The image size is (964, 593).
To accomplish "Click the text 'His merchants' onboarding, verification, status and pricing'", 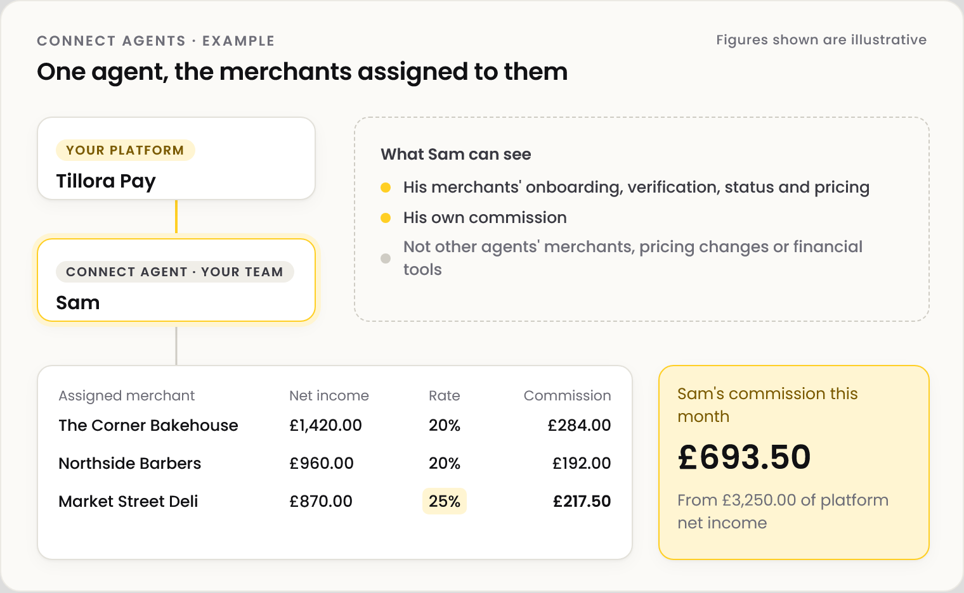I will point(636,188).
